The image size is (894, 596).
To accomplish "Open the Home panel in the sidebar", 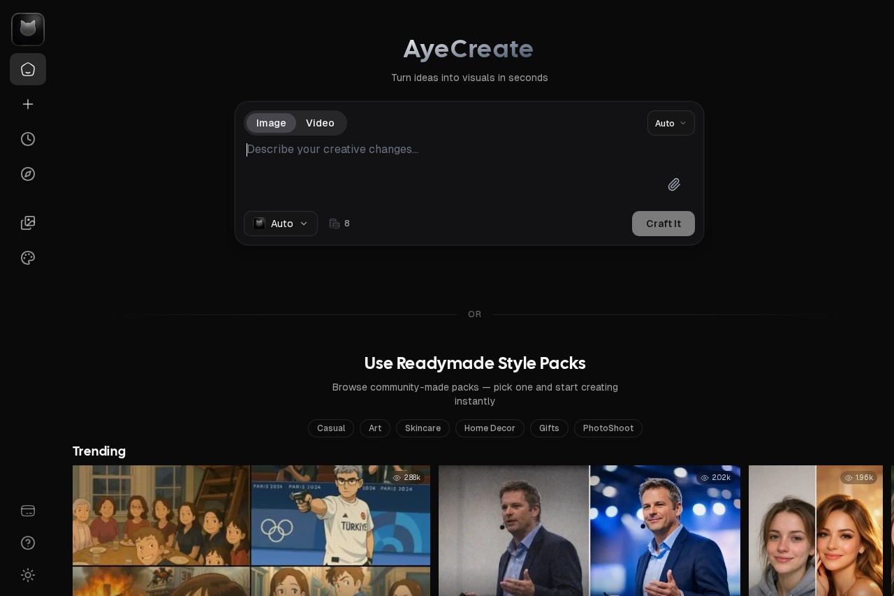I will coord(28,69).
